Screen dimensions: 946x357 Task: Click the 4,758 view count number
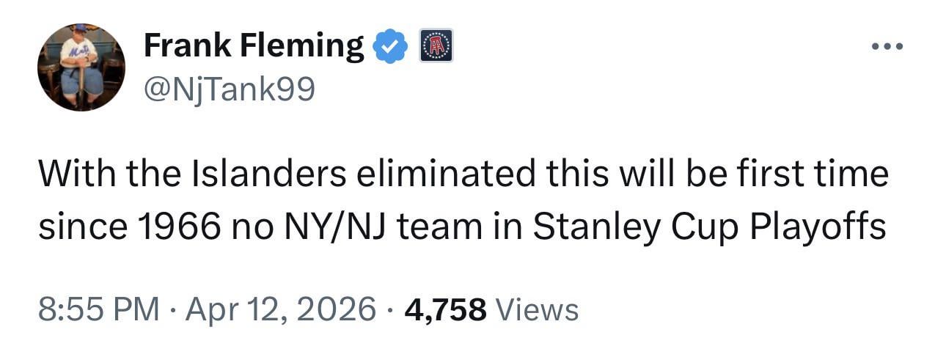[445, 309]
